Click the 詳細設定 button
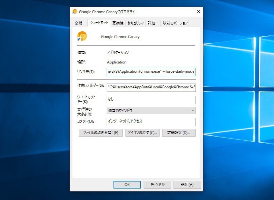The image size is (274, 200). [x=179, y=133]
